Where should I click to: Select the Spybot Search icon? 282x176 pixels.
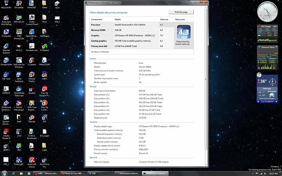click(x=6, y=120)
